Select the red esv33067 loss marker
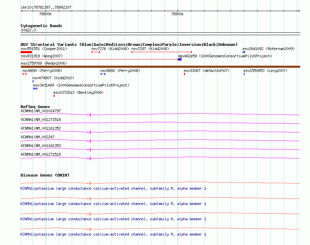310x245 pixels. point(185,74)
